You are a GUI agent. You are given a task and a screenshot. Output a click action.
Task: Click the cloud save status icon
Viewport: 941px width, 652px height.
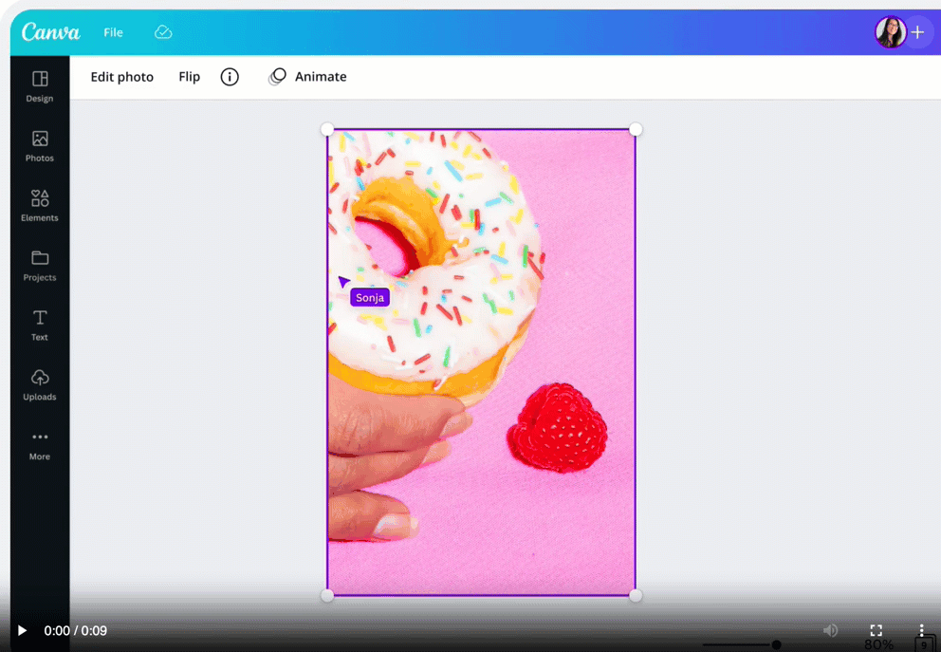pos(163,32)
